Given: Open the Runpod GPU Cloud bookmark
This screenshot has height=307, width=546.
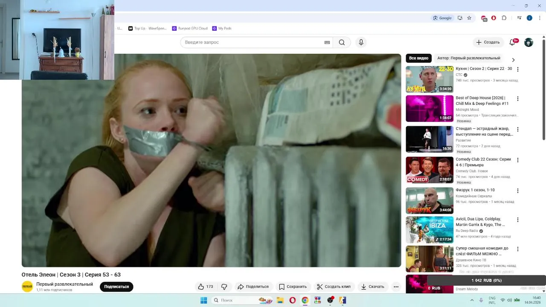Looking at the screenshot, I should (x=190, y=28).
